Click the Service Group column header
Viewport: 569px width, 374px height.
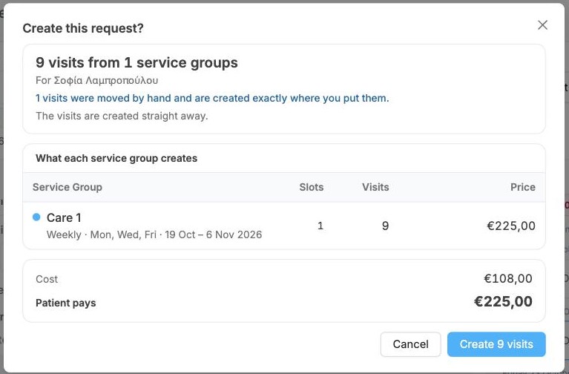[67, 187]
